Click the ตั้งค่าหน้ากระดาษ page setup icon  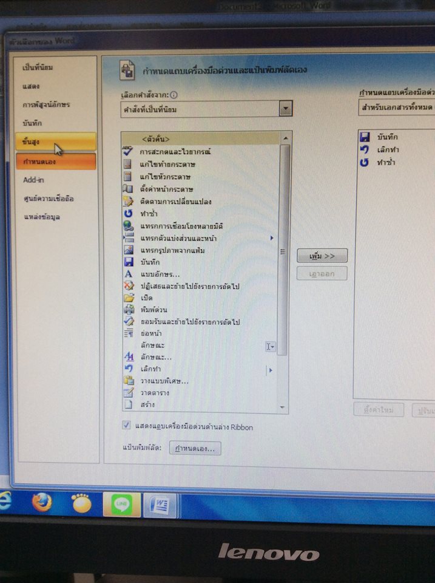tap(128, 189)
